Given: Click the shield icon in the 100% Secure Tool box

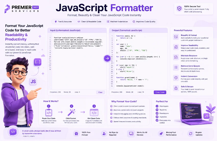Looking at the screenshot, I should (179, 8).
